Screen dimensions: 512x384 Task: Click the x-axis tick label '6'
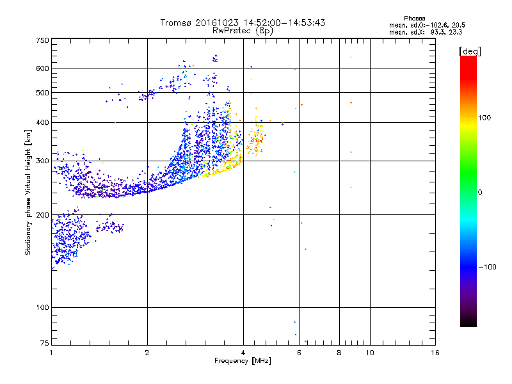tap(299, 353)
